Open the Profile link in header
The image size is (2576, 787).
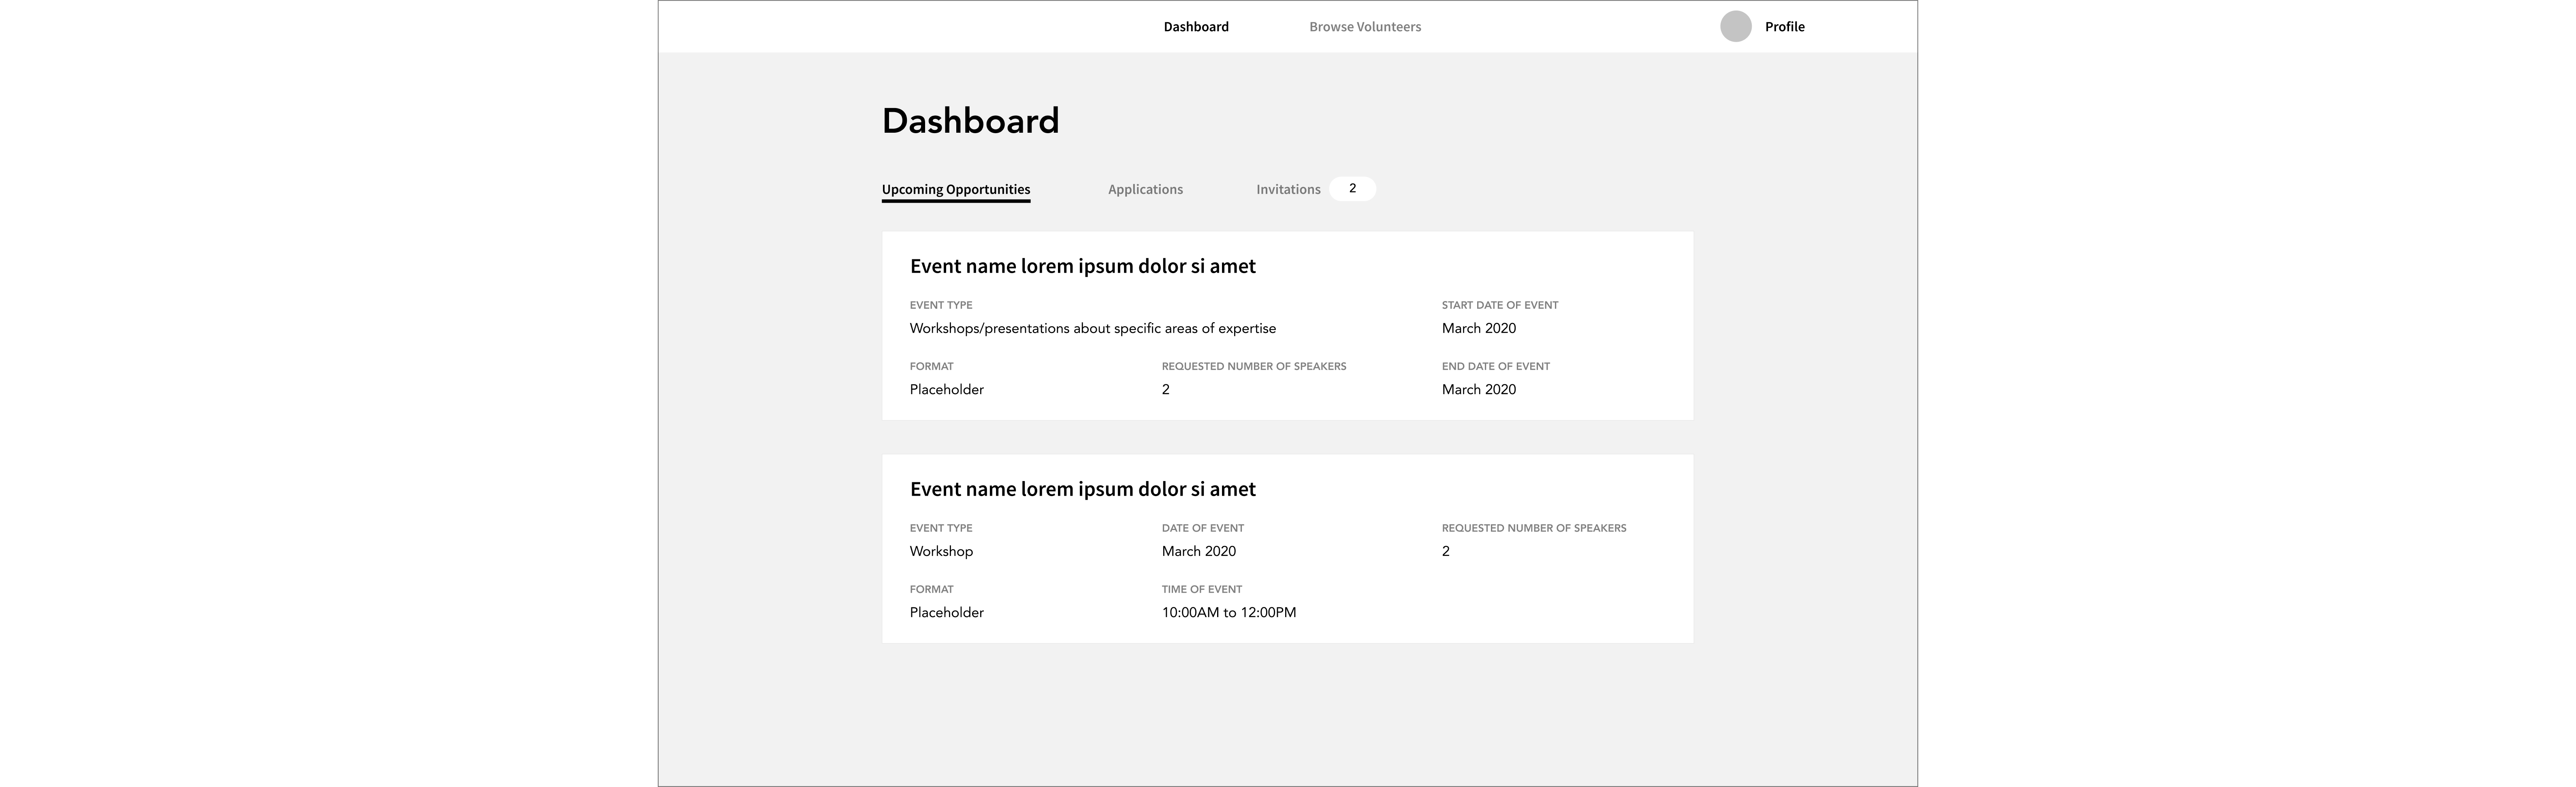[1784, 27]
